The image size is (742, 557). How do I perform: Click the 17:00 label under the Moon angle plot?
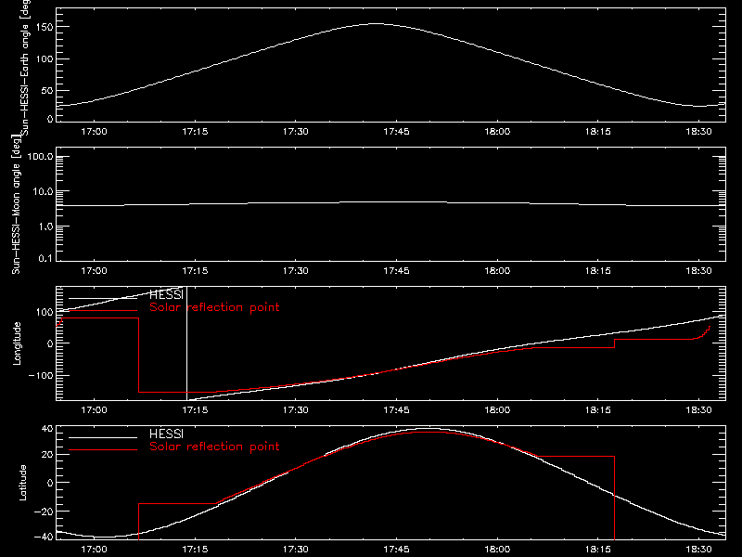95,271
